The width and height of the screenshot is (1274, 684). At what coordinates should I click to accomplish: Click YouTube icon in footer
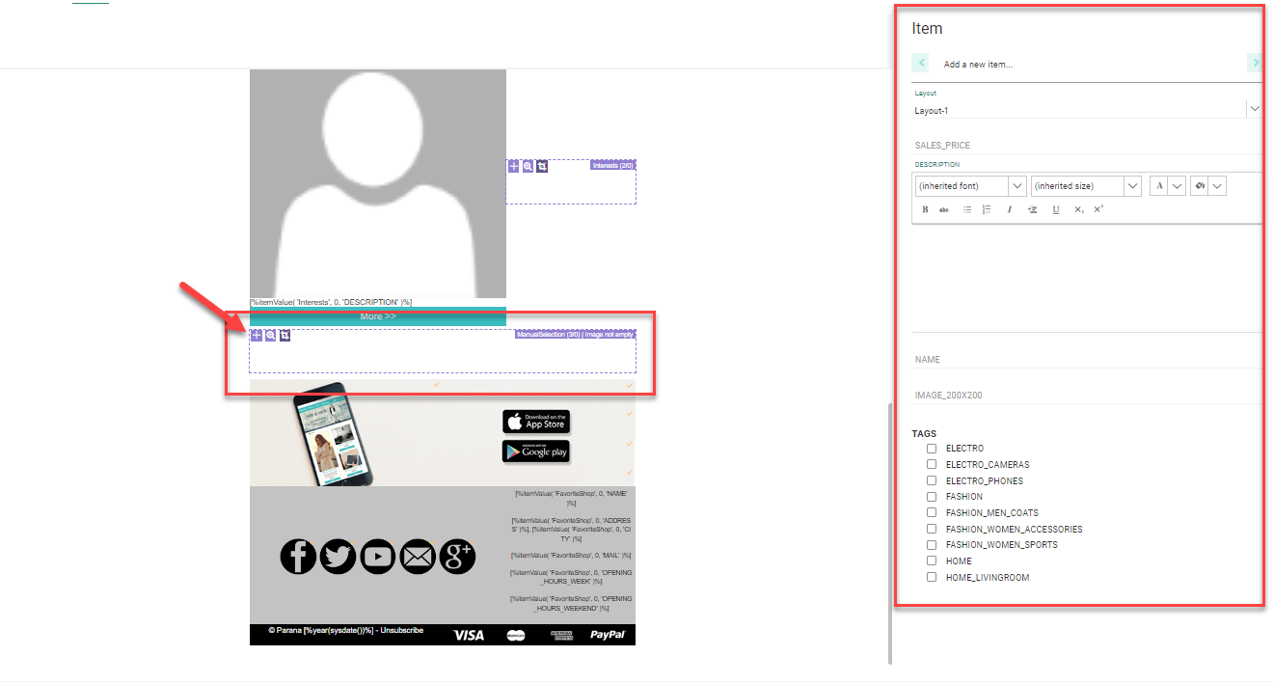click(x=378, y=557)
